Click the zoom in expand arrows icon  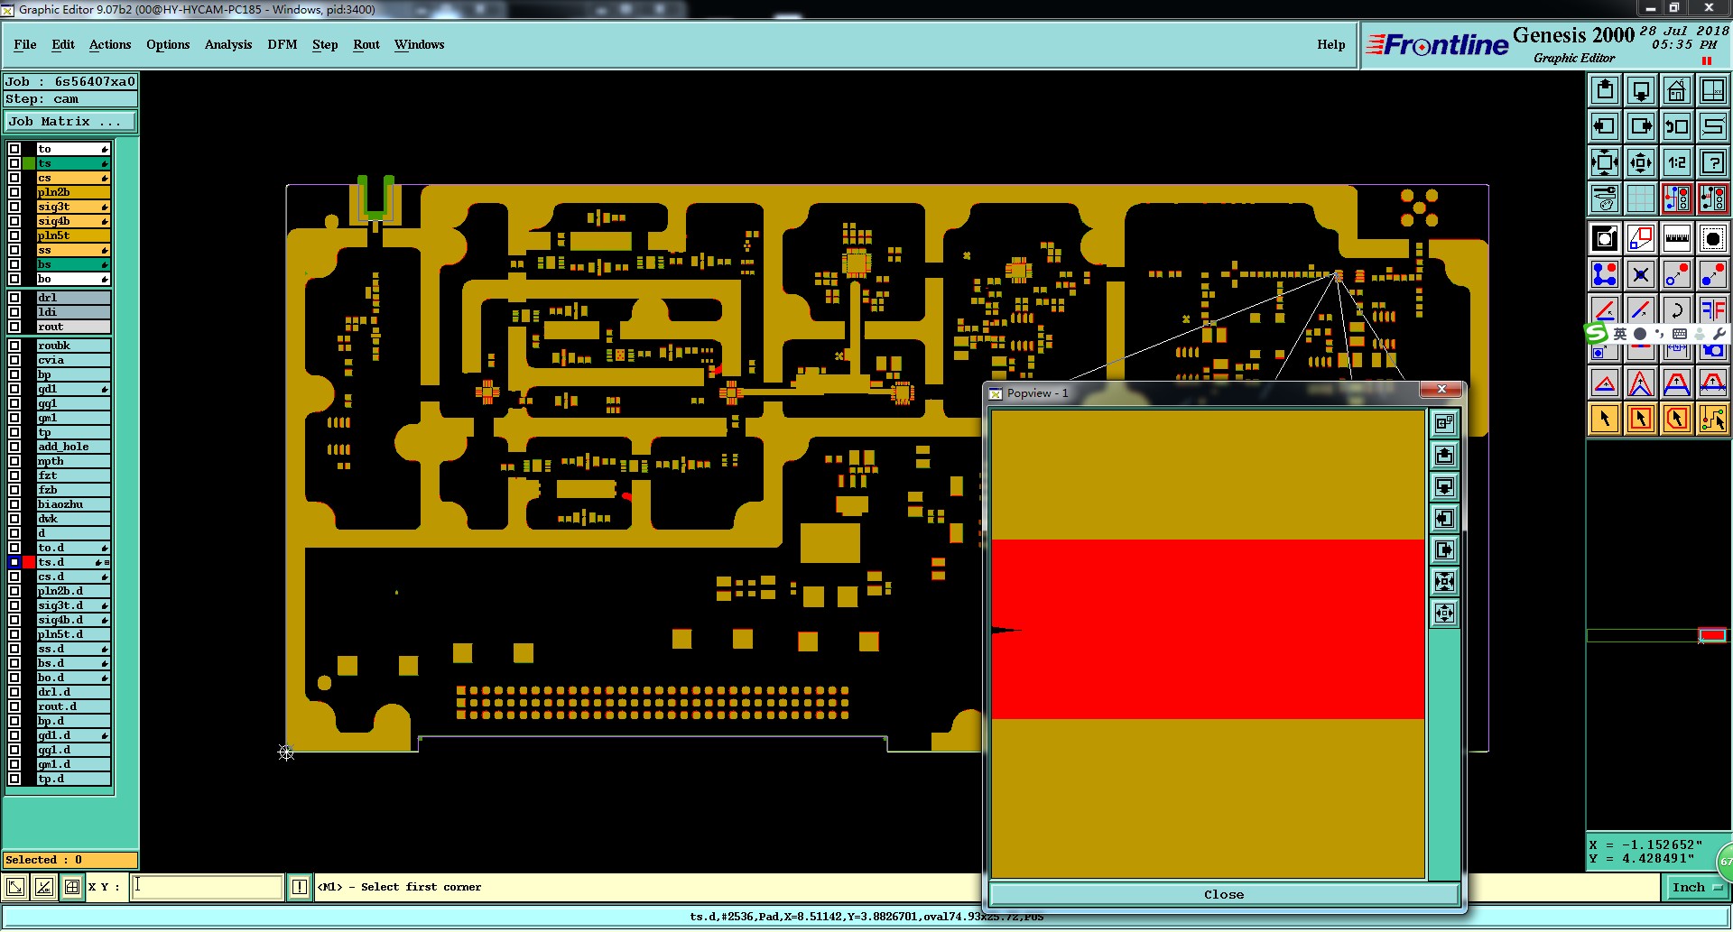click(1605, 162)
